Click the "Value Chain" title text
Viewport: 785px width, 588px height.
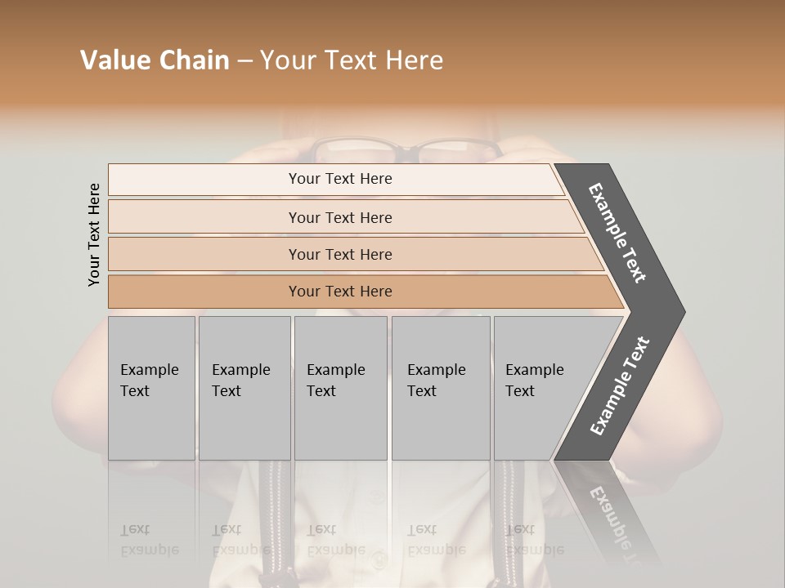[155, 60]
